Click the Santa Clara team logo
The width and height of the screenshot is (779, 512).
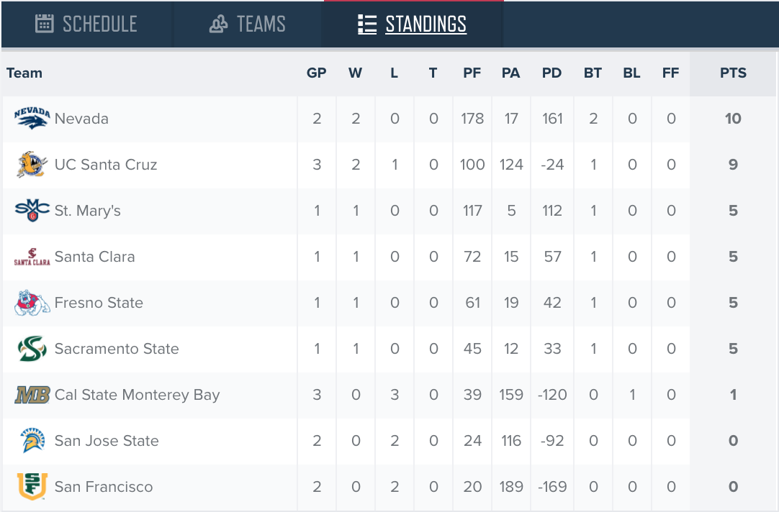tap(32, 257)
